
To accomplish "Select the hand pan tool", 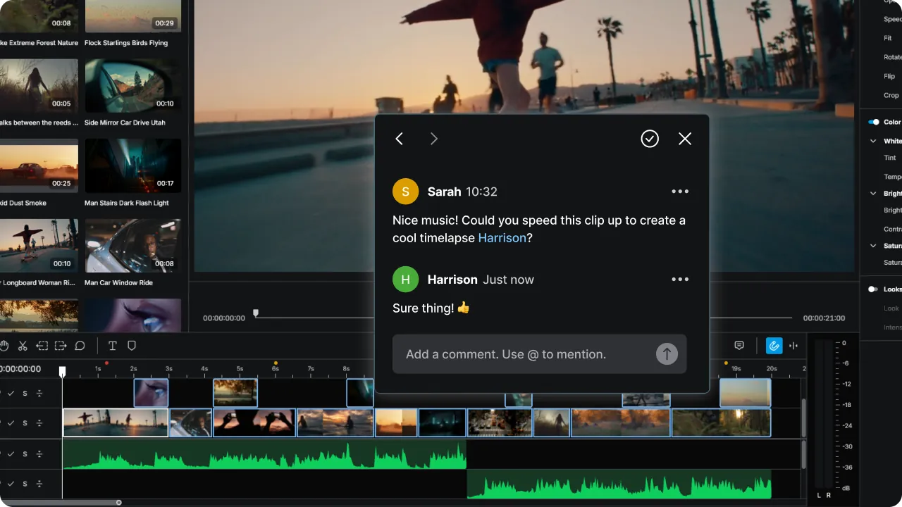I will click(x=4, y=346).
